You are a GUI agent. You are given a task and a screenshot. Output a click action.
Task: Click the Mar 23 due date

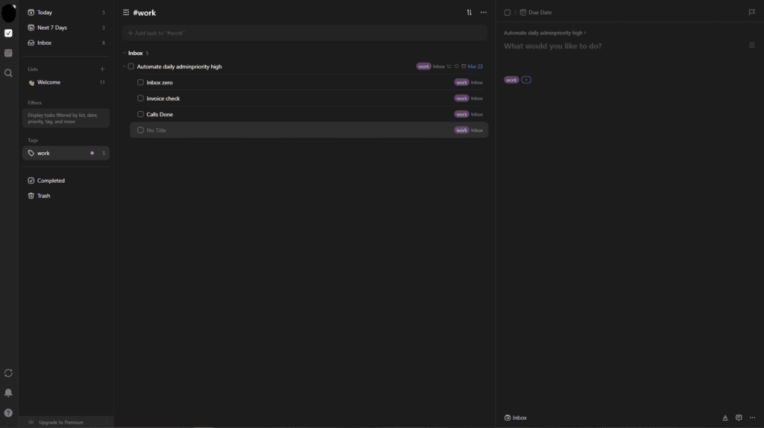475,66
